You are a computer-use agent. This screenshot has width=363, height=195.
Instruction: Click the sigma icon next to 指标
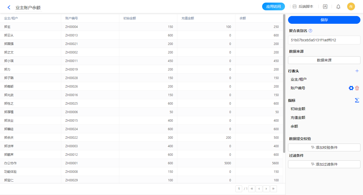coord(357,100)
